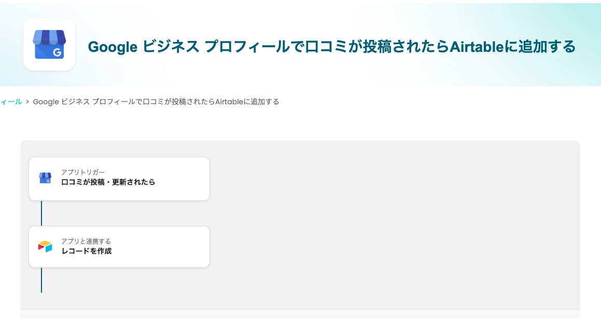Select the アプリと連携する label

coord(86,241)
